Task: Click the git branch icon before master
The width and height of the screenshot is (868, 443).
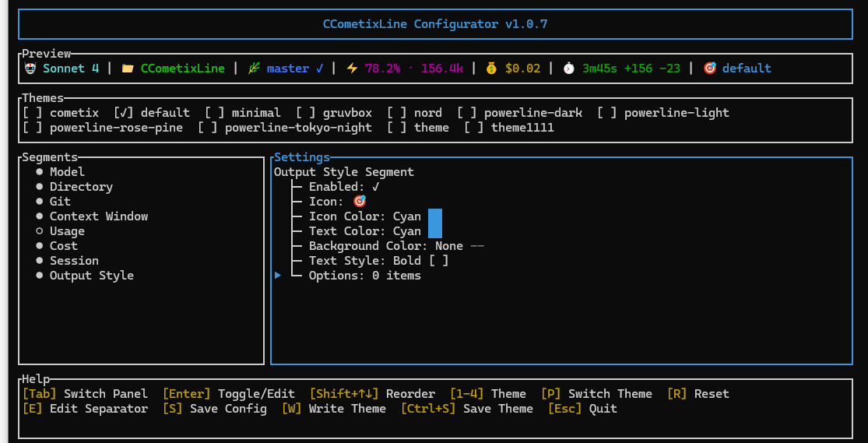Action: click(x=254, y=69)
